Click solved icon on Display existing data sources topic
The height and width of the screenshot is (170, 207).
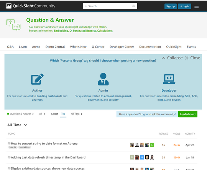click(9, 168)
